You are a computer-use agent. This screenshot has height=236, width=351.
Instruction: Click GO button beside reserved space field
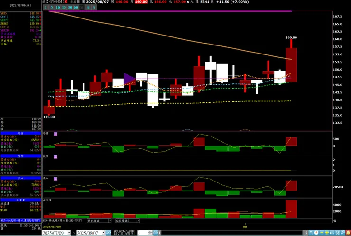(x=156, y=233)
